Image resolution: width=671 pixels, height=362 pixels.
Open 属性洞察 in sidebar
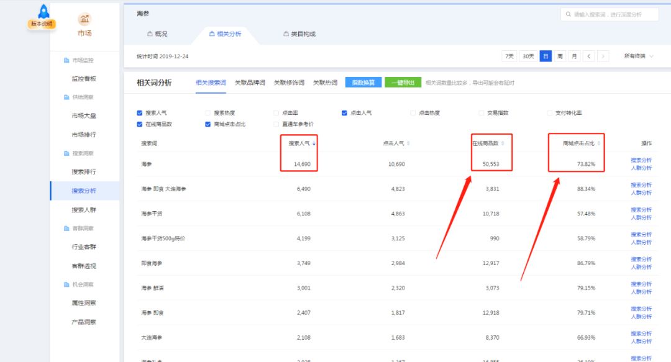pos(84,303)
